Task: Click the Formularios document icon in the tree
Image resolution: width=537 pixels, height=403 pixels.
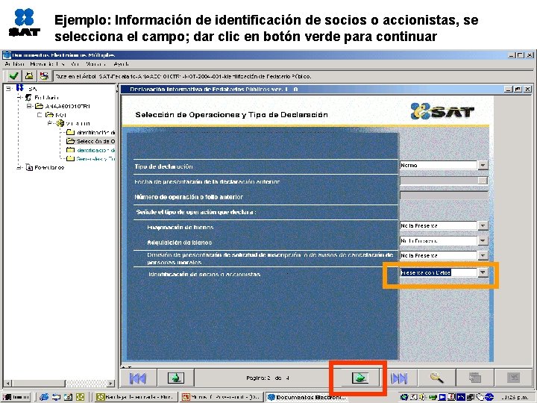Action: (29, 168)
